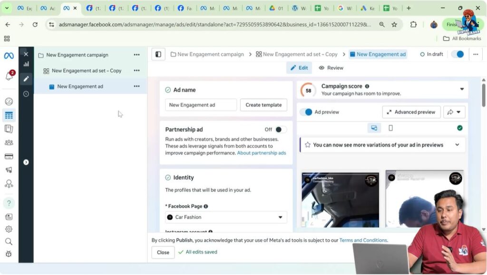Click the Facebook Page info icon

point(206,206)
